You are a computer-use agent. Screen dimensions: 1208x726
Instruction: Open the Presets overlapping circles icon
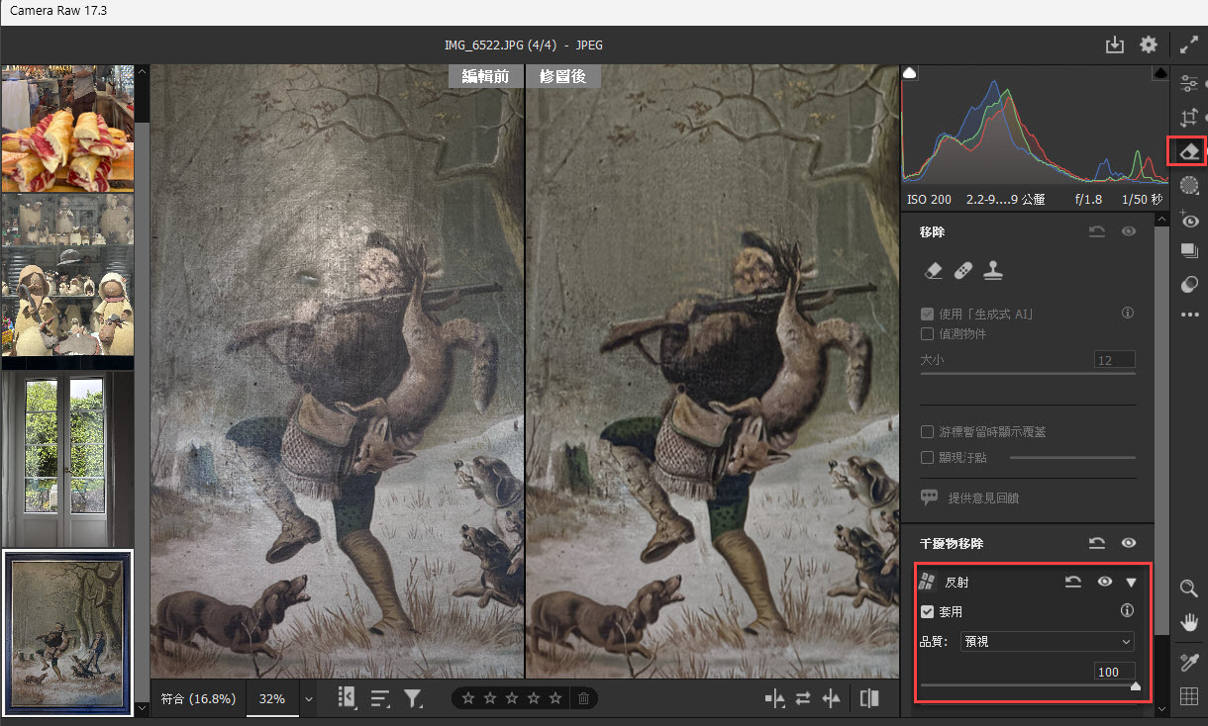[x=1189, y=284]
